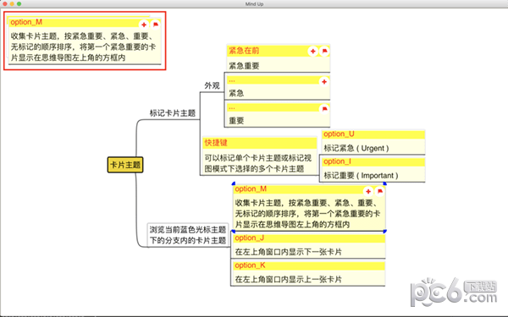Screen dimensions: 508x317
Task: Click plus icon on selected option_M card
Action: tap(368, 192)
